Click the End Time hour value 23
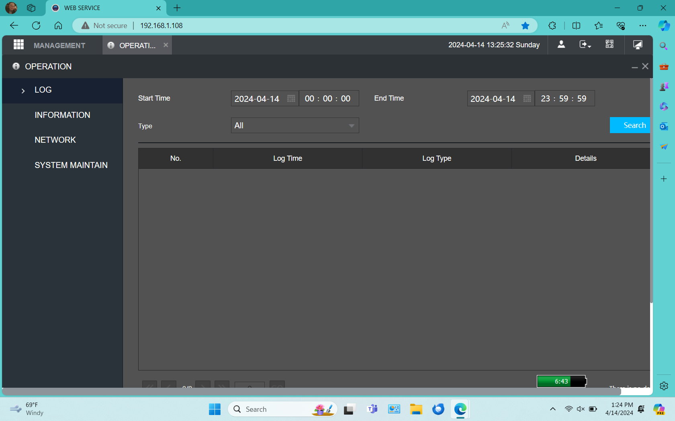 tap(545, 99)
